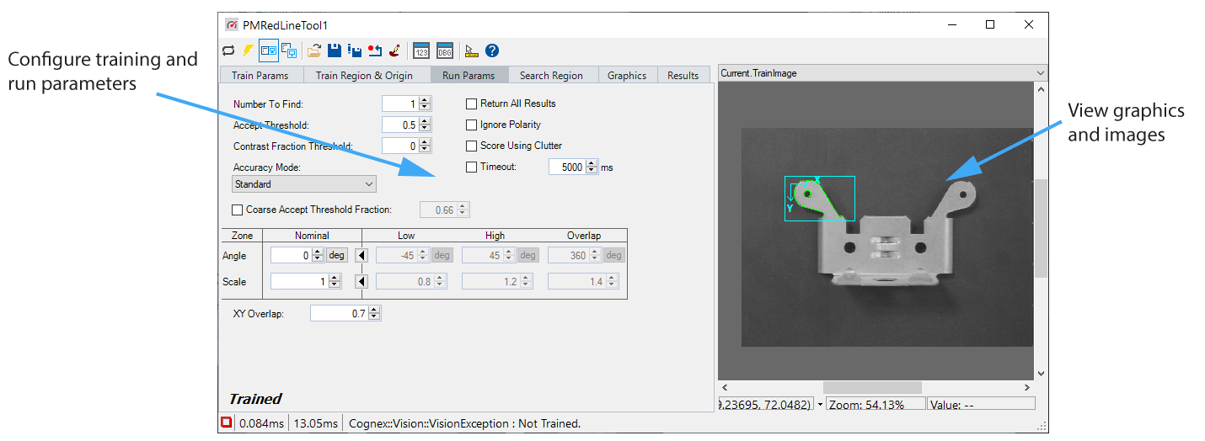Open the DBG debug window icon
Image resolution: width=1205 pixels, height=441 pixels.
tap(445, 50)
